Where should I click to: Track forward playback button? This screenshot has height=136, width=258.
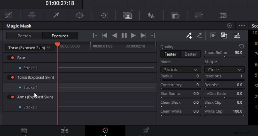133,35
